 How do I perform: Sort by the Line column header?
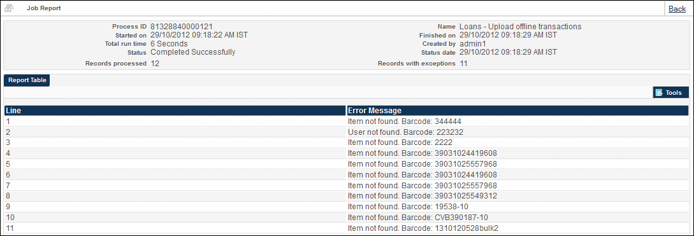click(x=175, y=111)
